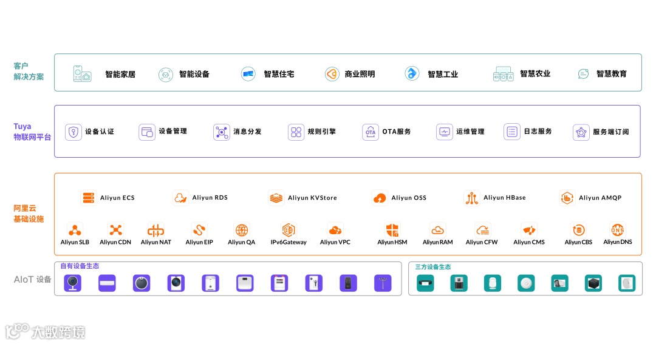This screenshot has height=344, width=656.
Task: Click the Aliyun VPC cloud icon
Action: [335, 230]
